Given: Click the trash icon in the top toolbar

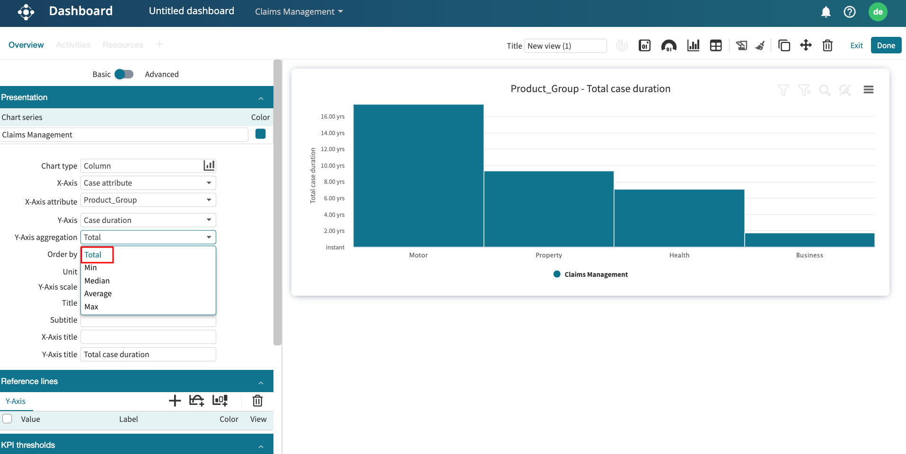Looking at the screenshot, I should click(827, 45).
